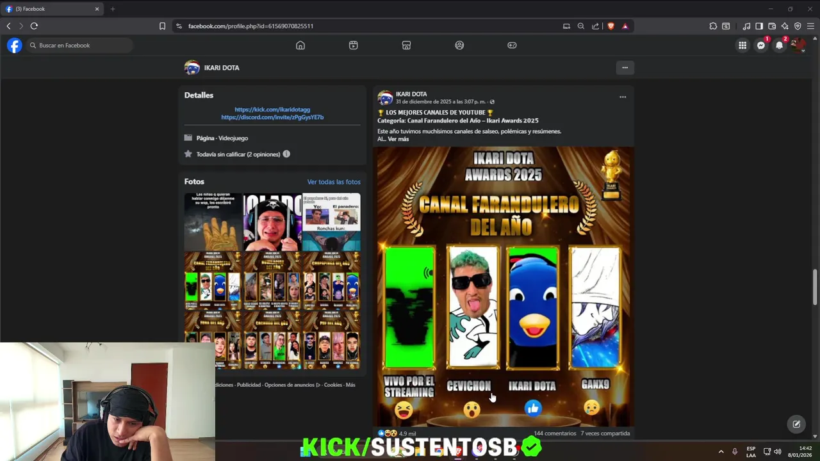This screenshot has height=461, width=820.
Task: Open the zoom out magnifier icon
Action: point(581,26)
